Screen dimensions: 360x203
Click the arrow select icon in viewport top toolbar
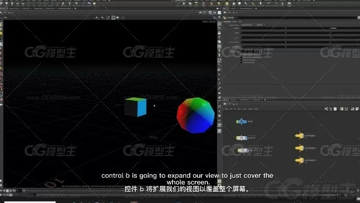(102, 17)
